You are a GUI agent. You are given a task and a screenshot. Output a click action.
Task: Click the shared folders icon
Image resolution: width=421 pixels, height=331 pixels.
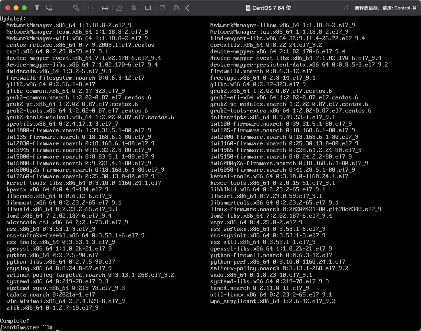coord(177,8)
